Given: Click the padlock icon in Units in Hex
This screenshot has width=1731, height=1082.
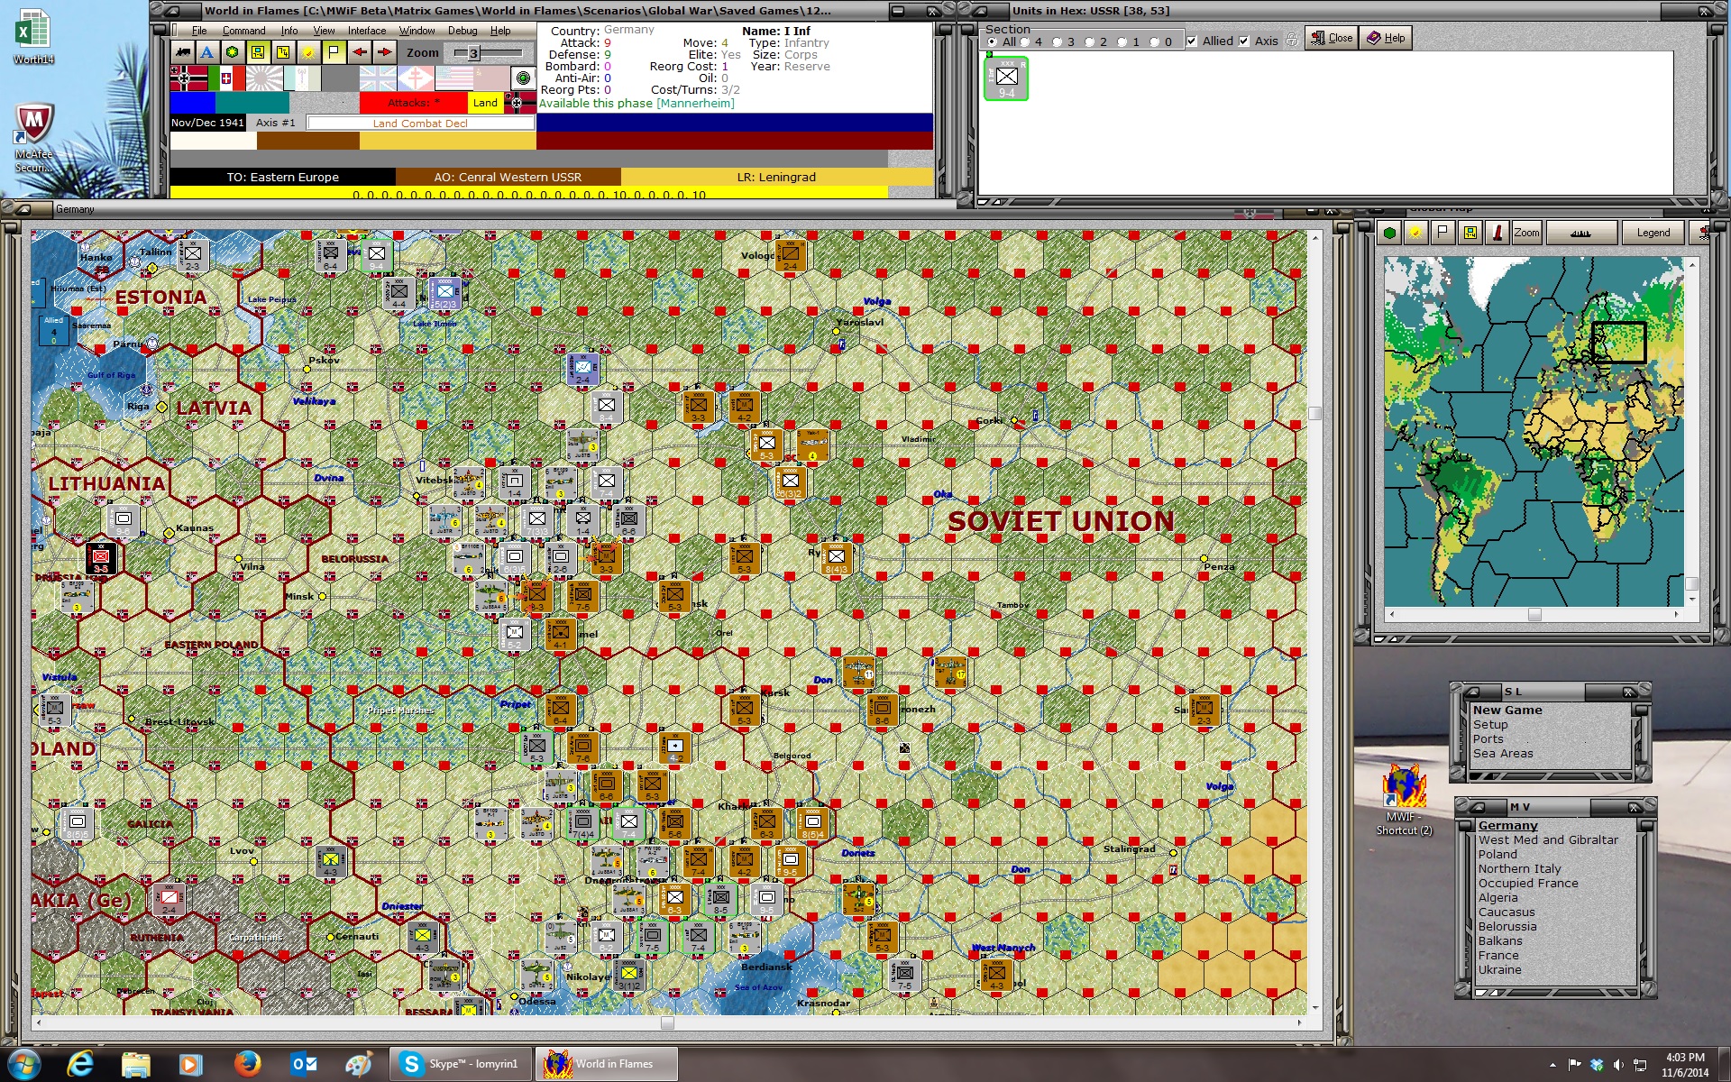Looking at the screenshot, I should coord(1292,41).
